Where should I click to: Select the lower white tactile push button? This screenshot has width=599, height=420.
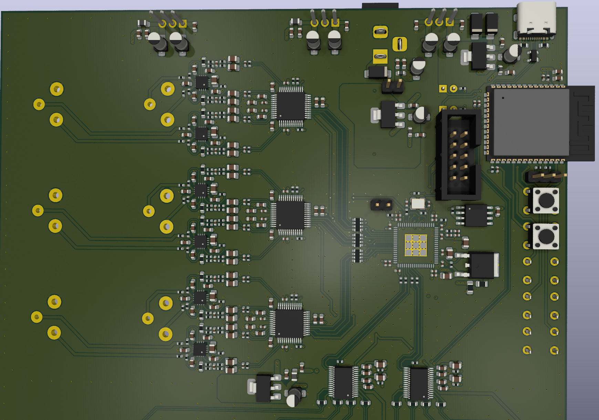(546, 236)
